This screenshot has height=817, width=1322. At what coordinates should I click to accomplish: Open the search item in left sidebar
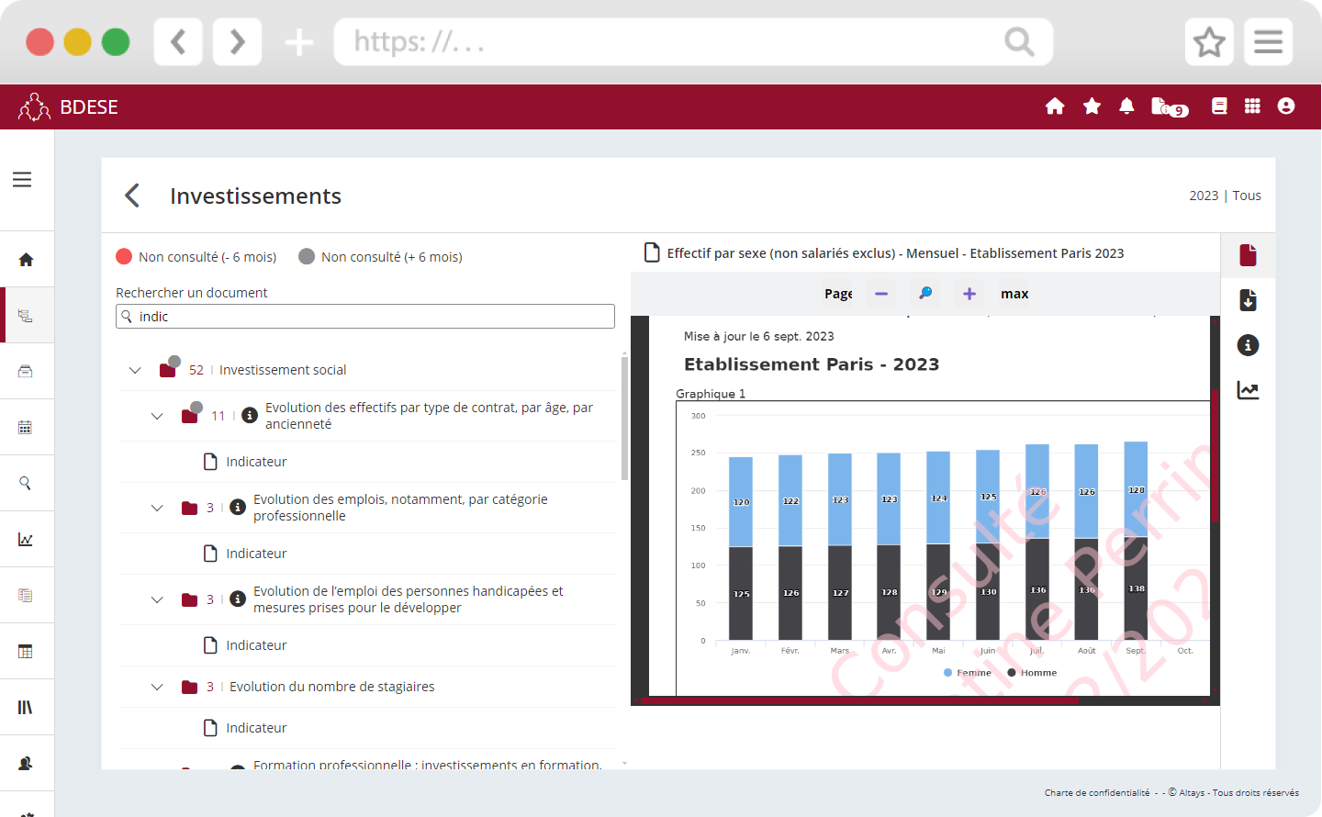26,483
